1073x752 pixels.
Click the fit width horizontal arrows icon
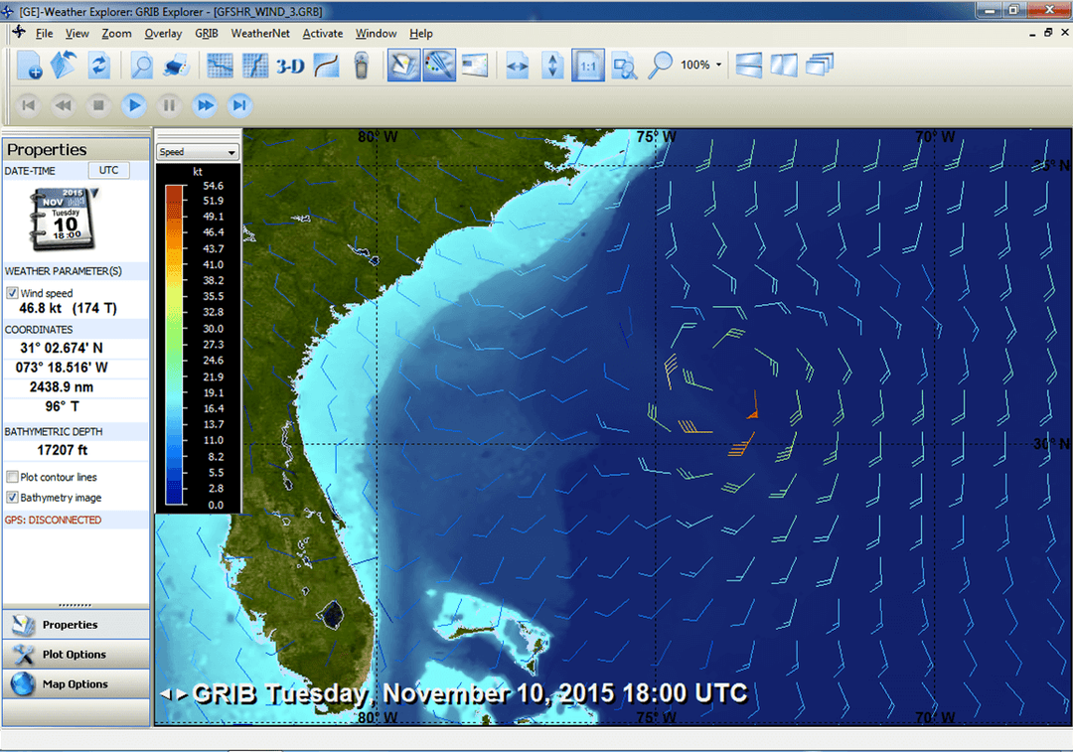518,66
